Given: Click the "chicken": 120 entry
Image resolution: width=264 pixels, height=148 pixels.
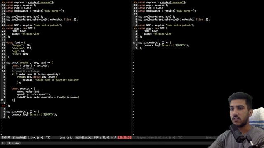Looking at the screenshot, I should [22, 49].
